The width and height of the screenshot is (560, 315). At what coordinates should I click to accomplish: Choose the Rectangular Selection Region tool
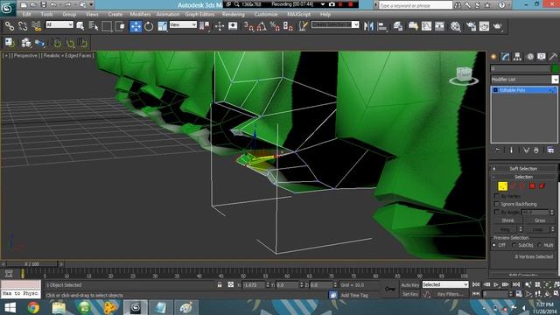(107, 26)
